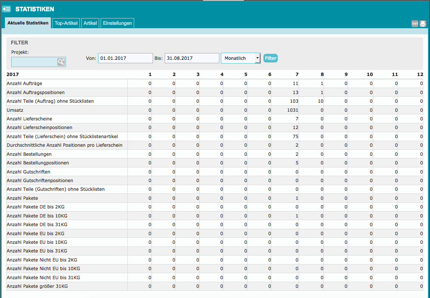Click the Anzahl Aufträge row label

point(24,84)
